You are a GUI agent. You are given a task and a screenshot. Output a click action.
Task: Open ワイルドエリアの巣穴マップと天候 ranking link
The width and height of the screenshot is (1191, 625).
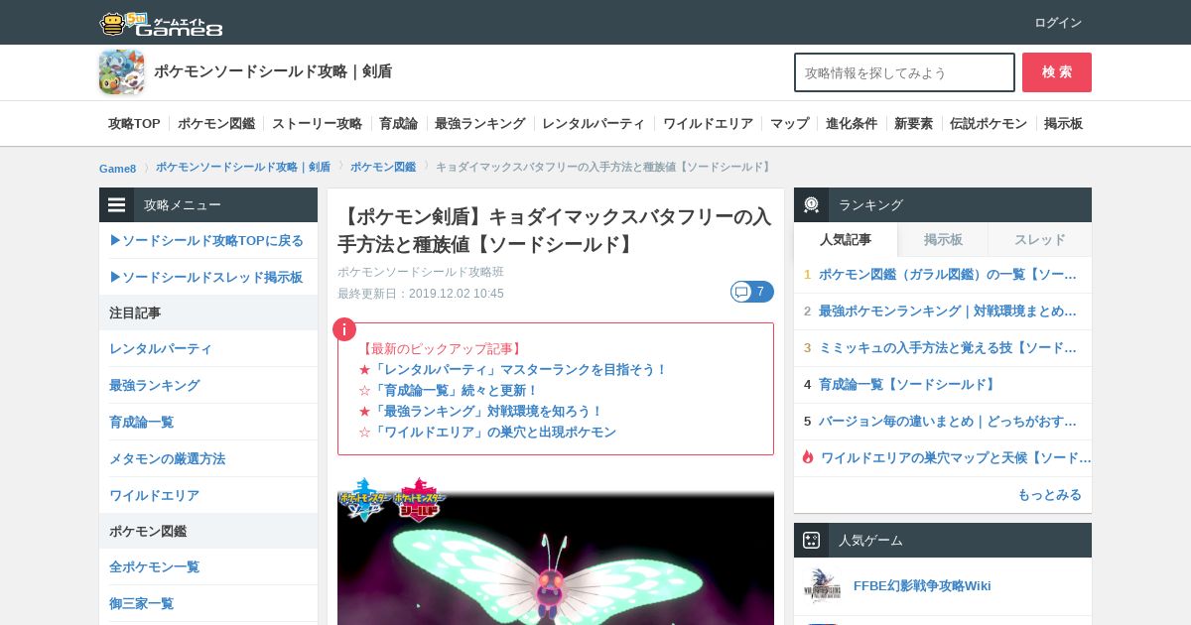point(956,458)
